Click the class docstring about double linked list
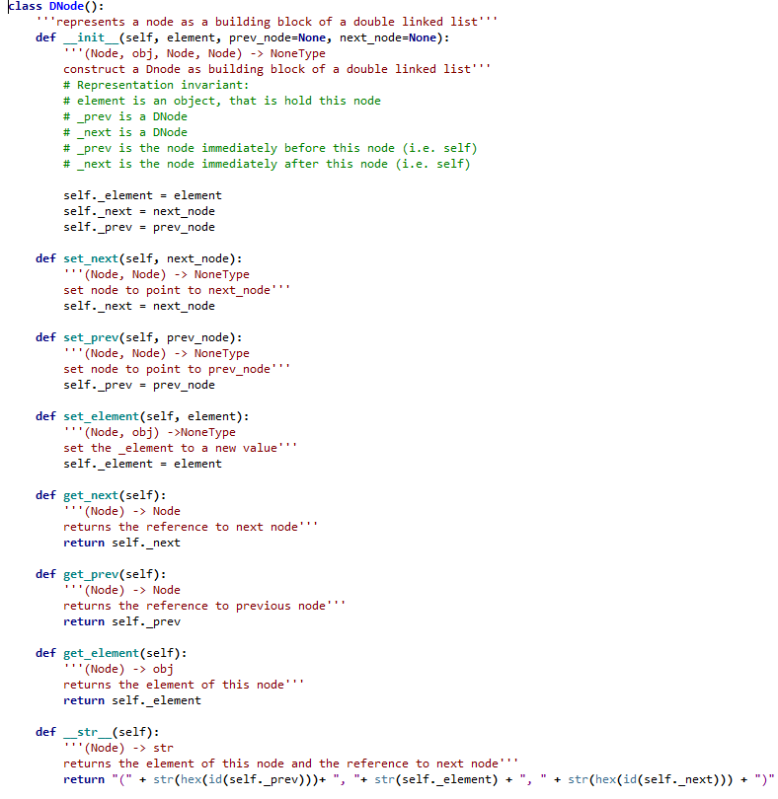This screenshot has height=799, width=778. point(267,22)
